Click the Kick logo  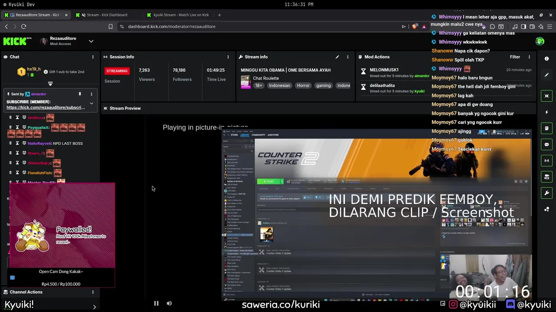click(x=17, y=41)
